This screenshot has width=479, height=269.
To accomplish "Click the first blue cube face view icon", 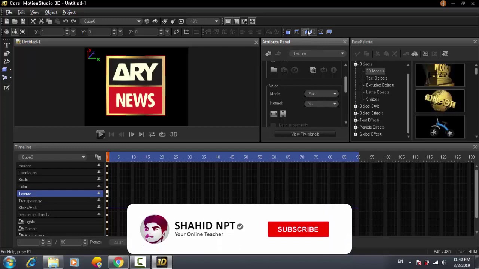I will 288,32.
